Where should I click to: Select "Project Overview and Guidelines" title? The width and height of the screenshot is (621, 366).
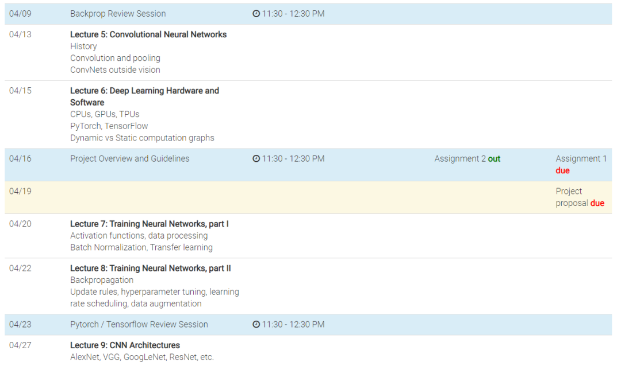click(130, 159)
